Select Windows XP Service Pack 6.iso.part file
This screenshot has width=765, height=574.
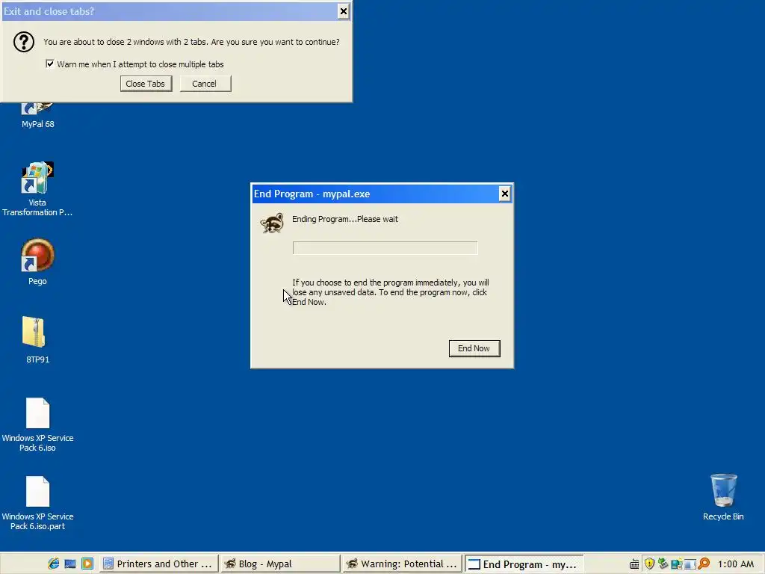(37, 503)
